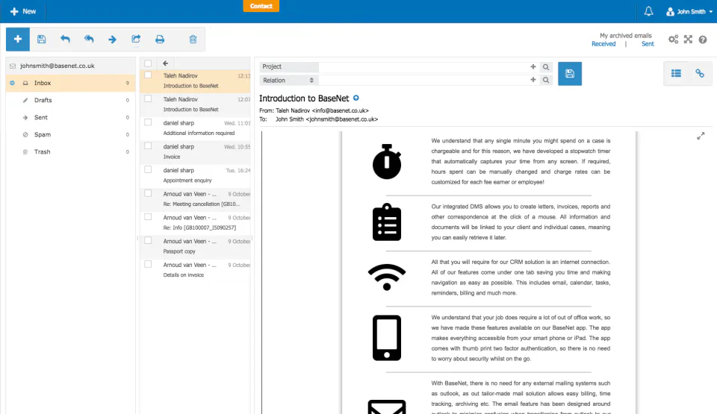Check the Taleh Nadirov 12:13 email checkbox
This screenshot has width=717, height=414.
point(148,75)
